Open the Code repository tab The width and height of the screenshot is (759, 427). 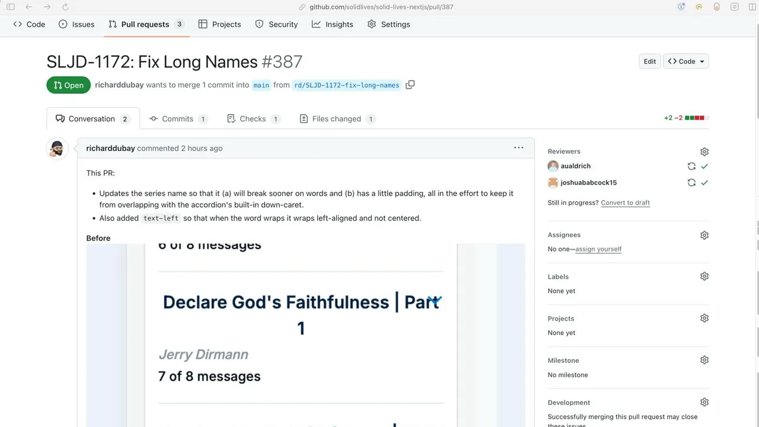[x=29, y=24]
